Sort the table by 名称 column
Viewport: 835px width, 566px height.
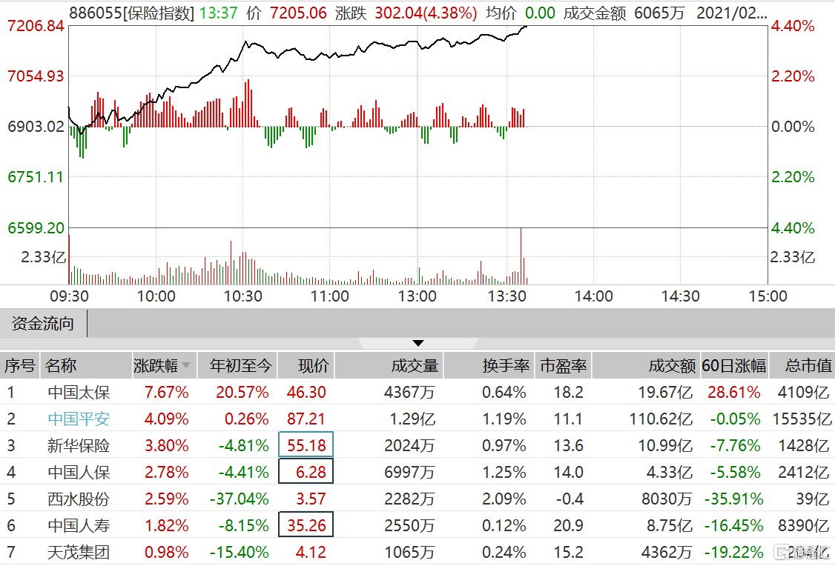(85, 365)
